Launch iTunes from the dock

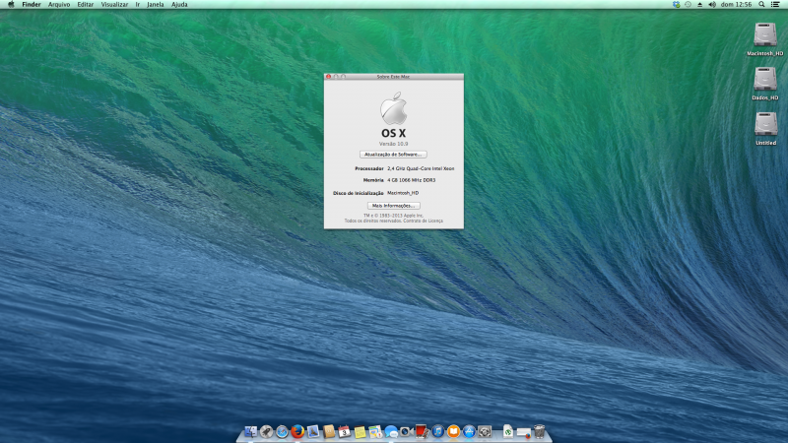click(437, 431)
